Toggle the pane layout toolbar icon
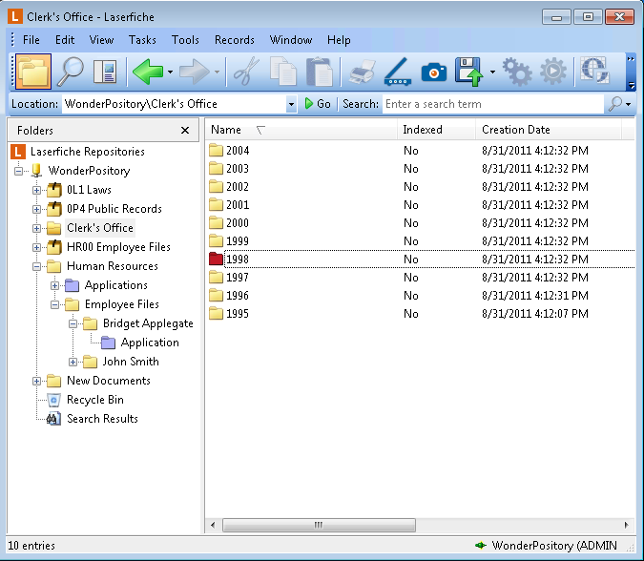 coord(105,72)
